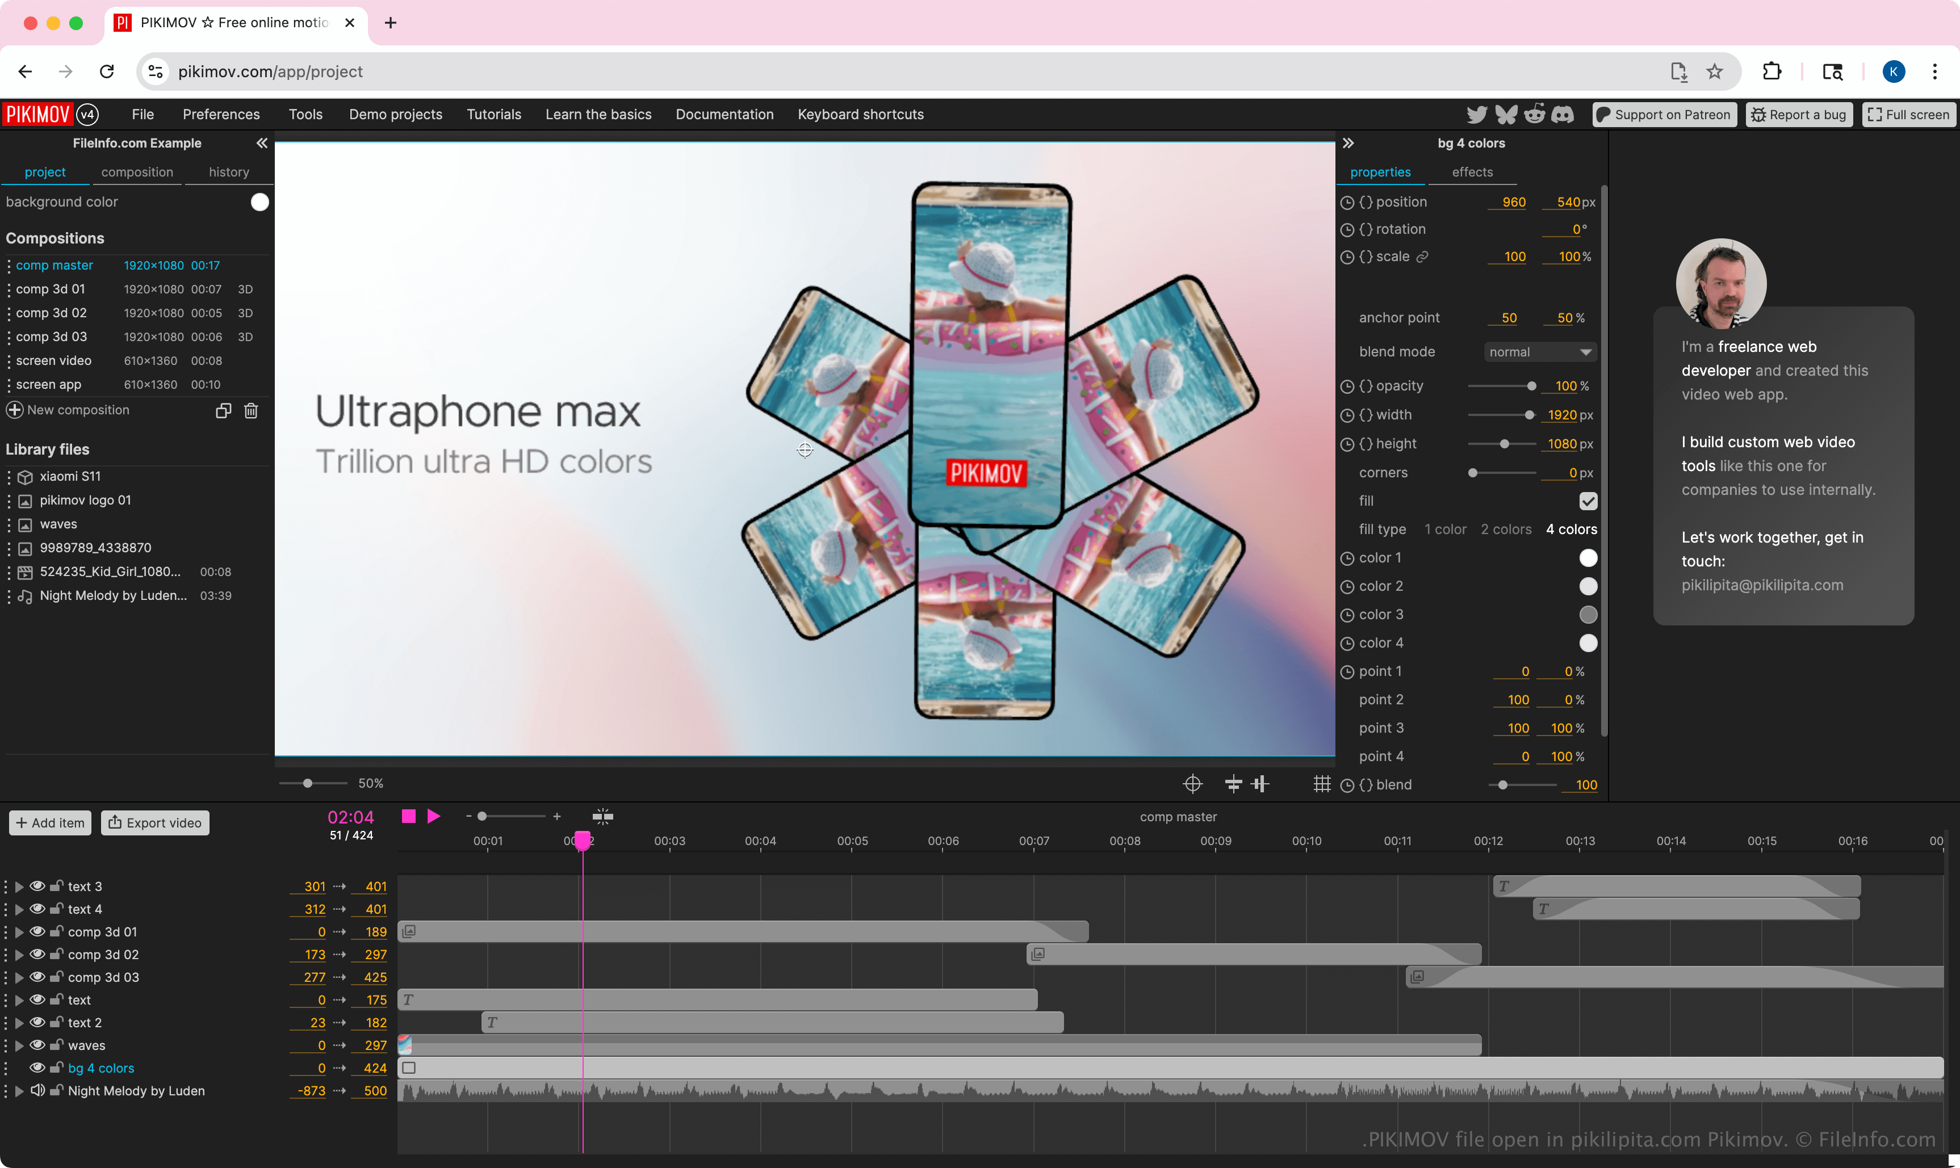The image size is (1960, 1168).
Task: Uncheck the fill checkbox
Action: [1589, 501]
